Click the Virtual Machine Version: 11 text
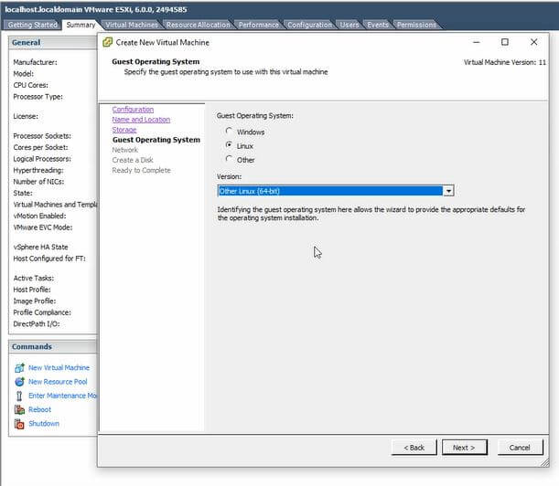559x486 pixels. tap(505, 62)
